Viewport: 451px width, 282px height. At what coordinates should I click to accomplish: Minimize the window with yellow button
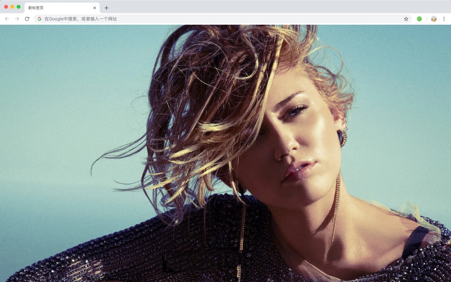pyautogui.click(x=12, y=7)
